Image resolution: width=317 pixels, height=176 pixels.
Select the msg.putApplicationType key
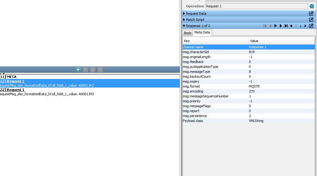tap(200, 67)
